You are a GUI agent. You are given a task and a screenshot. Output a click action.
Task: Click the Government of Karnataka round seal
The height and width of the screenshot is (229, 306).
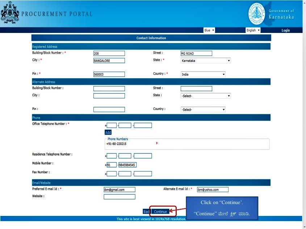click(257, 14)
